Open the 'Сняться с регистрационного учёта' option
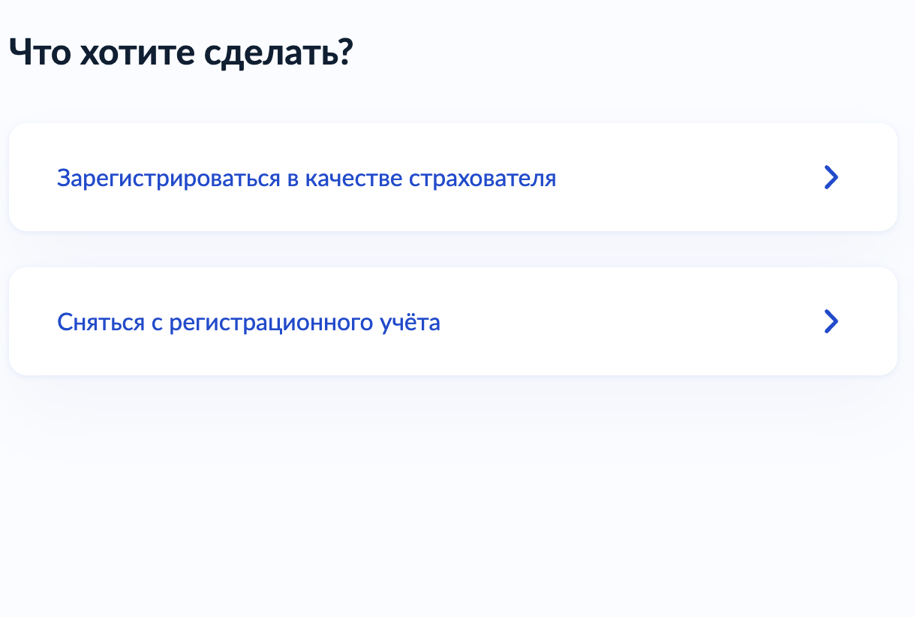 point(248,323)
